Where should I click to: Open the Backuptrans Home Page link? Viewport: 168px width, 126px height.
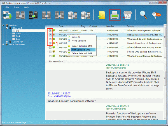14,122
